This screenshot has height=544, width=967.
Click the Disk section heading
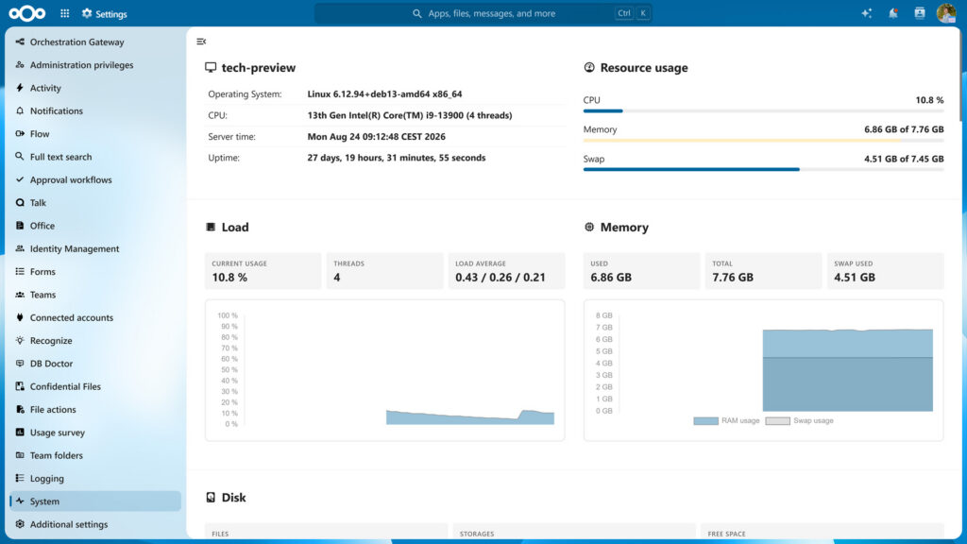(234, 498)
